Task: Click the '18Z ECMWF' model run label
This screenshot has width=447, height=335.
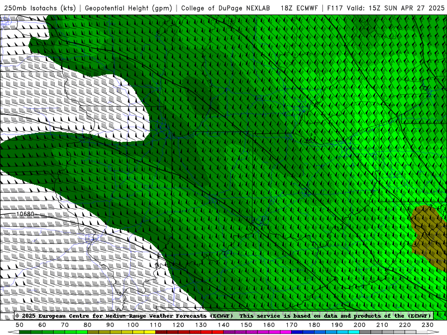Action: pos(299,8)
